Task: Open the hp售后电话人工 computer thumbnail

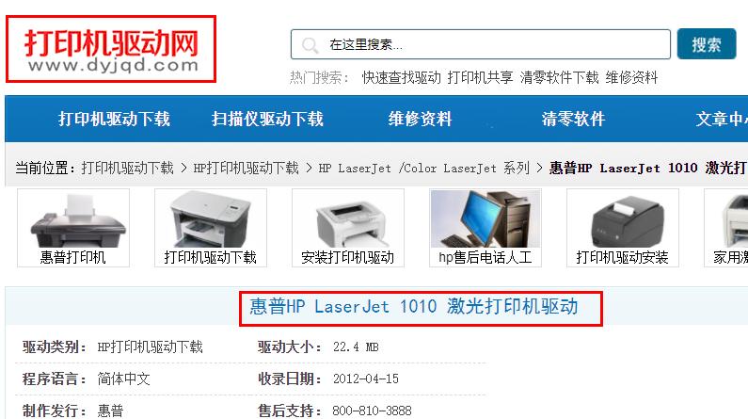Action: [x=485, y=228]
